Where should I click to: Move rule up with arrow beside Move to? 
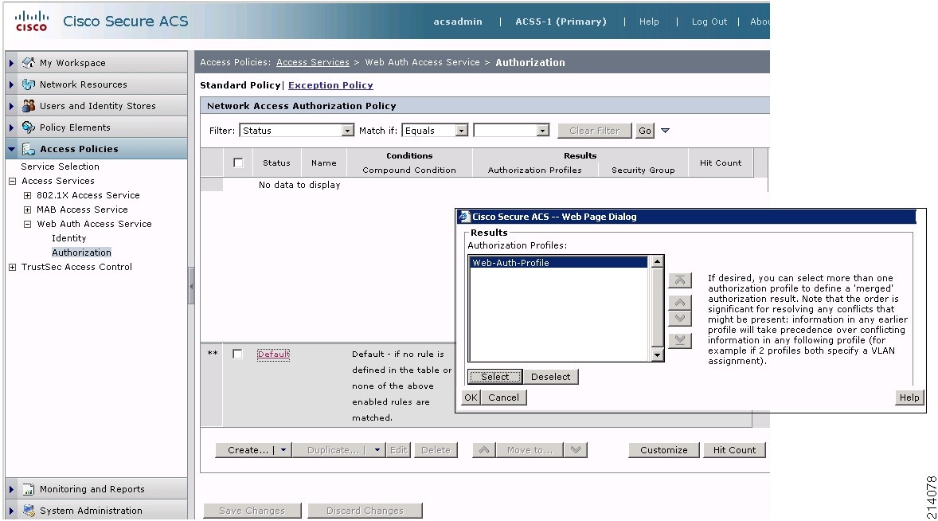tap(484, 450)
